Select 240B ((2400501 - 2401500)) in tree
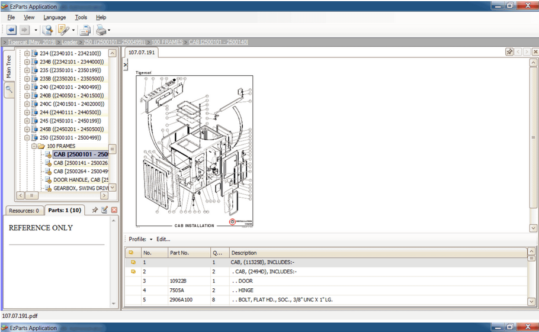The image size is (539, 332). tap(72, 95)
